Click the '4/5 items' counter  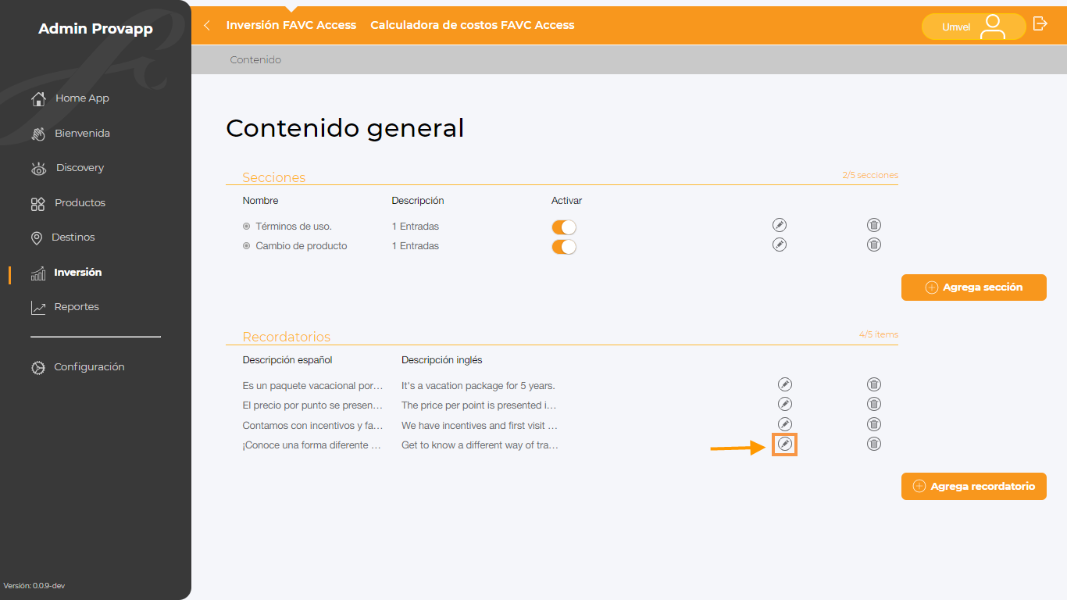coord(879,334)
